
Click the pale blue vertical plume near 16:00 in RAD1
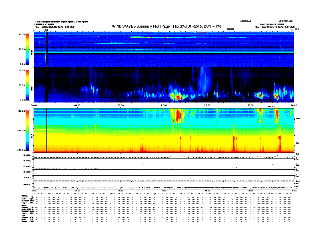[x=204, y=81]
